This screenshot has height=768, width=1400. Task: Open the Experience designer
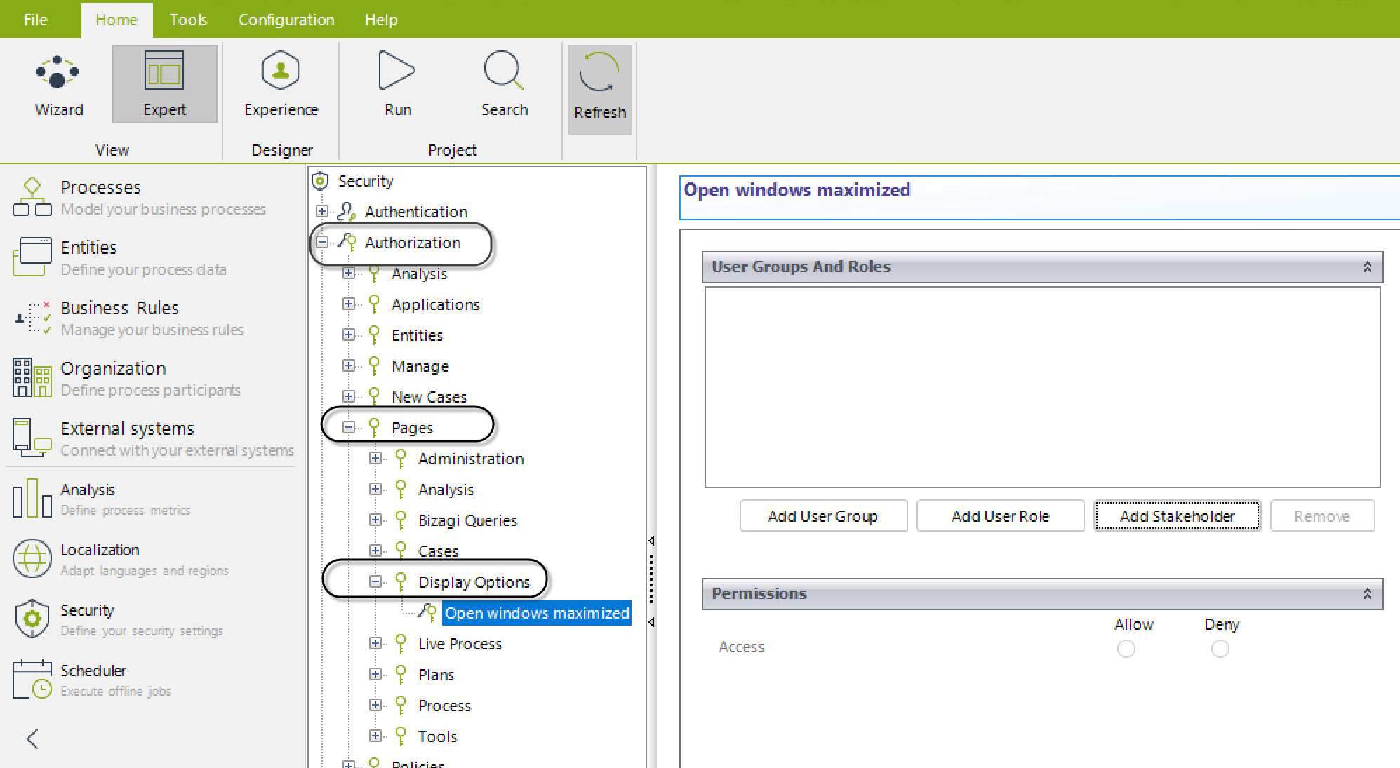tap(281, 84)
